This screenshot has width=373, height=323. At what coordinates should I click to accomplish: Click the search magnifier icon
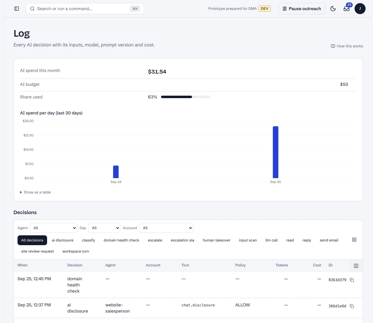[32, 9]
